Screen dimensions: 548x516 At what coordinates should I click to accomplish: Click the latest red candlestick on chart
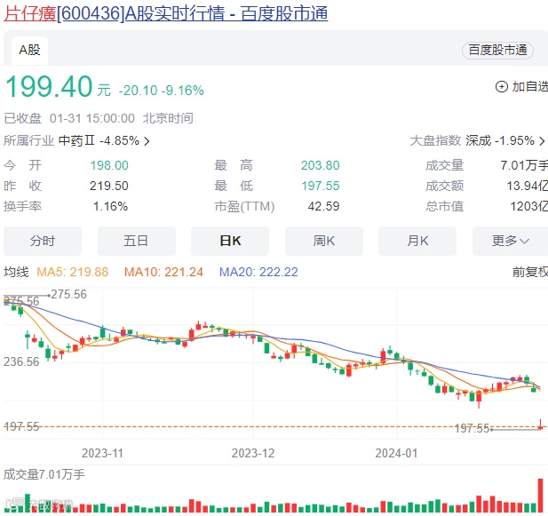pos(540,425)
